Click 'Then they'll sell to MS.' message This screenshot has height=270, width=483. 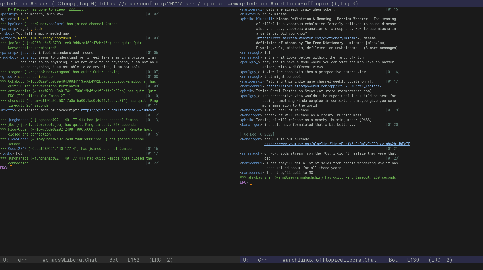291,173
